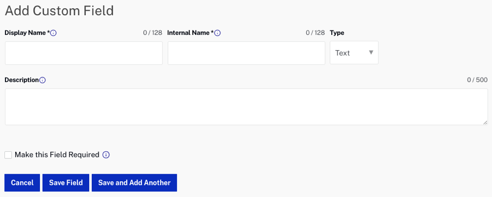This screenshot has height=197, width=492.
Task: Focus the Display Name text box
Action: 84,53
